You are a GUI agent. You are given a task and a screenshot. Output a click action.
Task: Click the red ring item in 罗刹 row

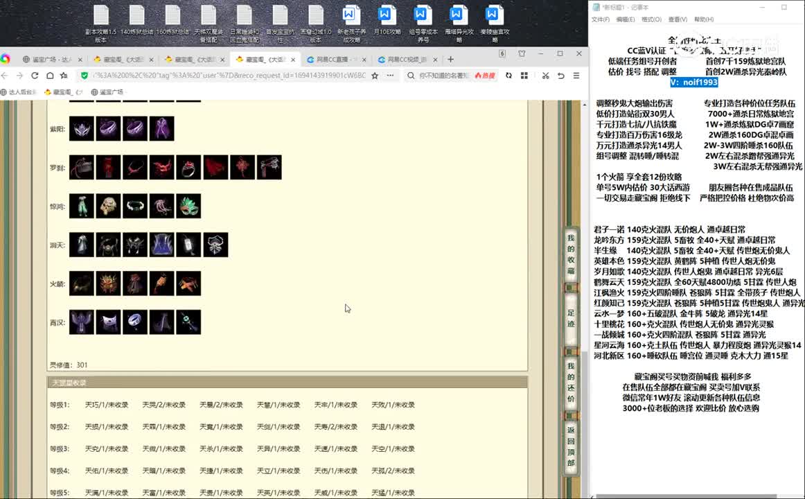[x=188, y=167]
